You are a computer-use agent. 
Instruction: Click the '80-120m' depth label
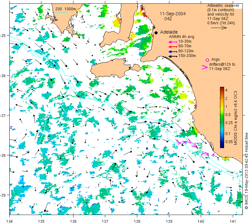(x=186, y=51)
